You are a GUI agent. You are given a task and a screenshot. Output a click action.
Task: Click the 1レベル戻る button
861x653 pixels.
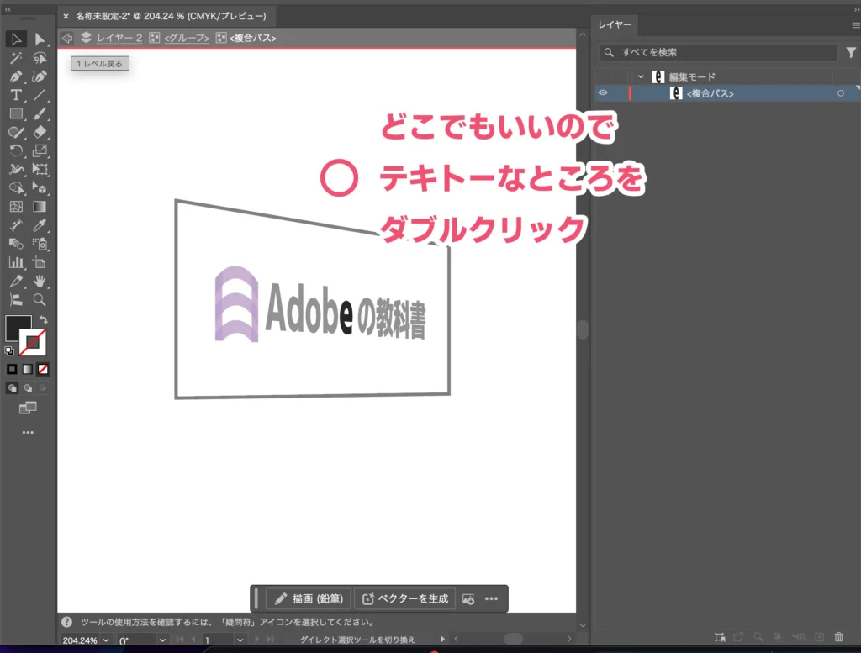[x=98, y=63]
